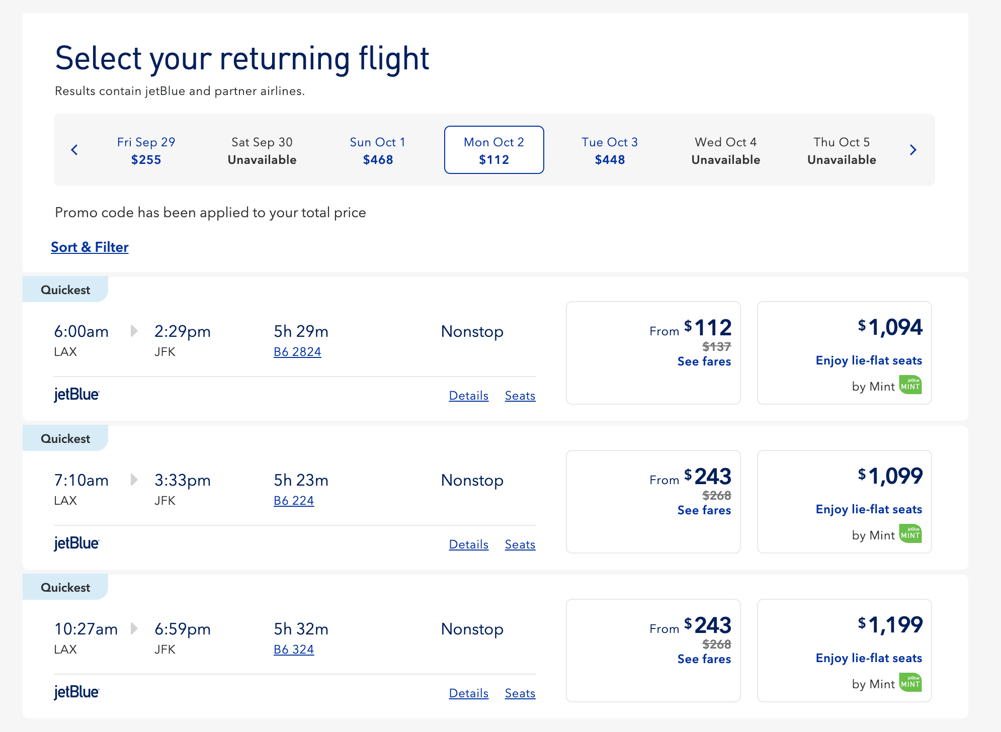Open flight number B6 324 link
This screenshot has width=1001, height=732.
294,650
